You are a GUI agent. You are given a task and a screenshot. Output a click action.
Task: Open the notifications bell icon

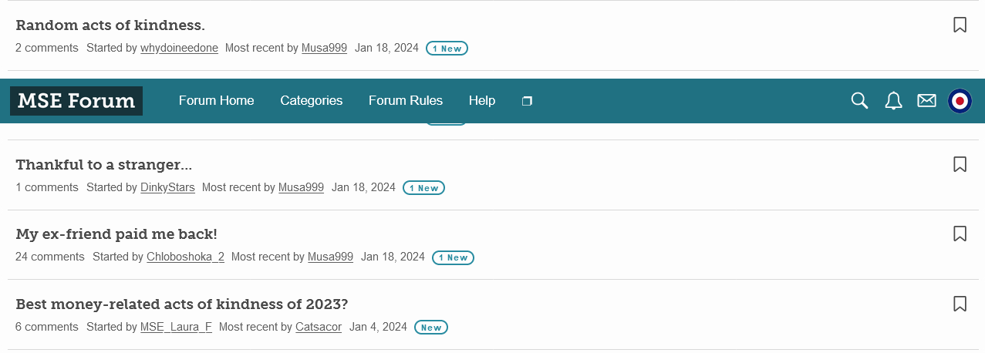pyautogui.click(x=893, y=100)
